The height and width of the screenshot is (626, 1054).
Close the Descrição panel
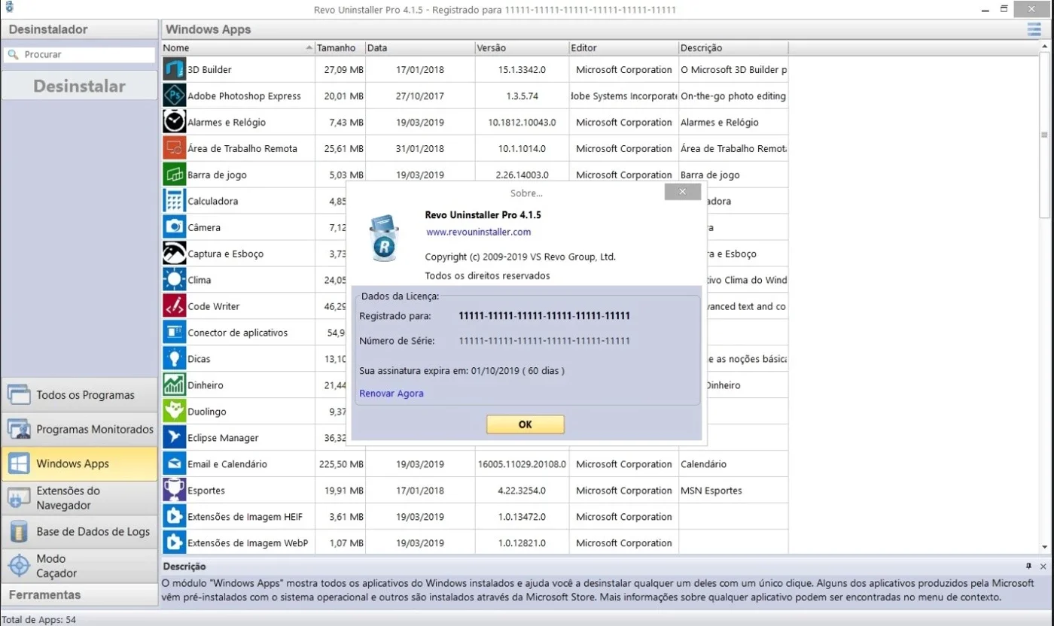[1043, 566]
